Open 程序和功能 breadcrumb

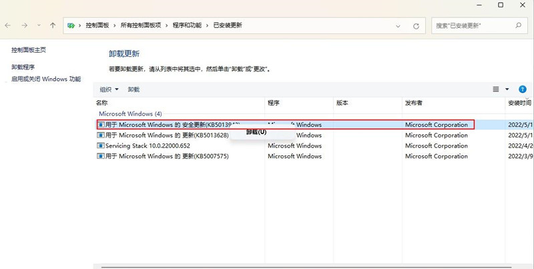tap(187, 25)
